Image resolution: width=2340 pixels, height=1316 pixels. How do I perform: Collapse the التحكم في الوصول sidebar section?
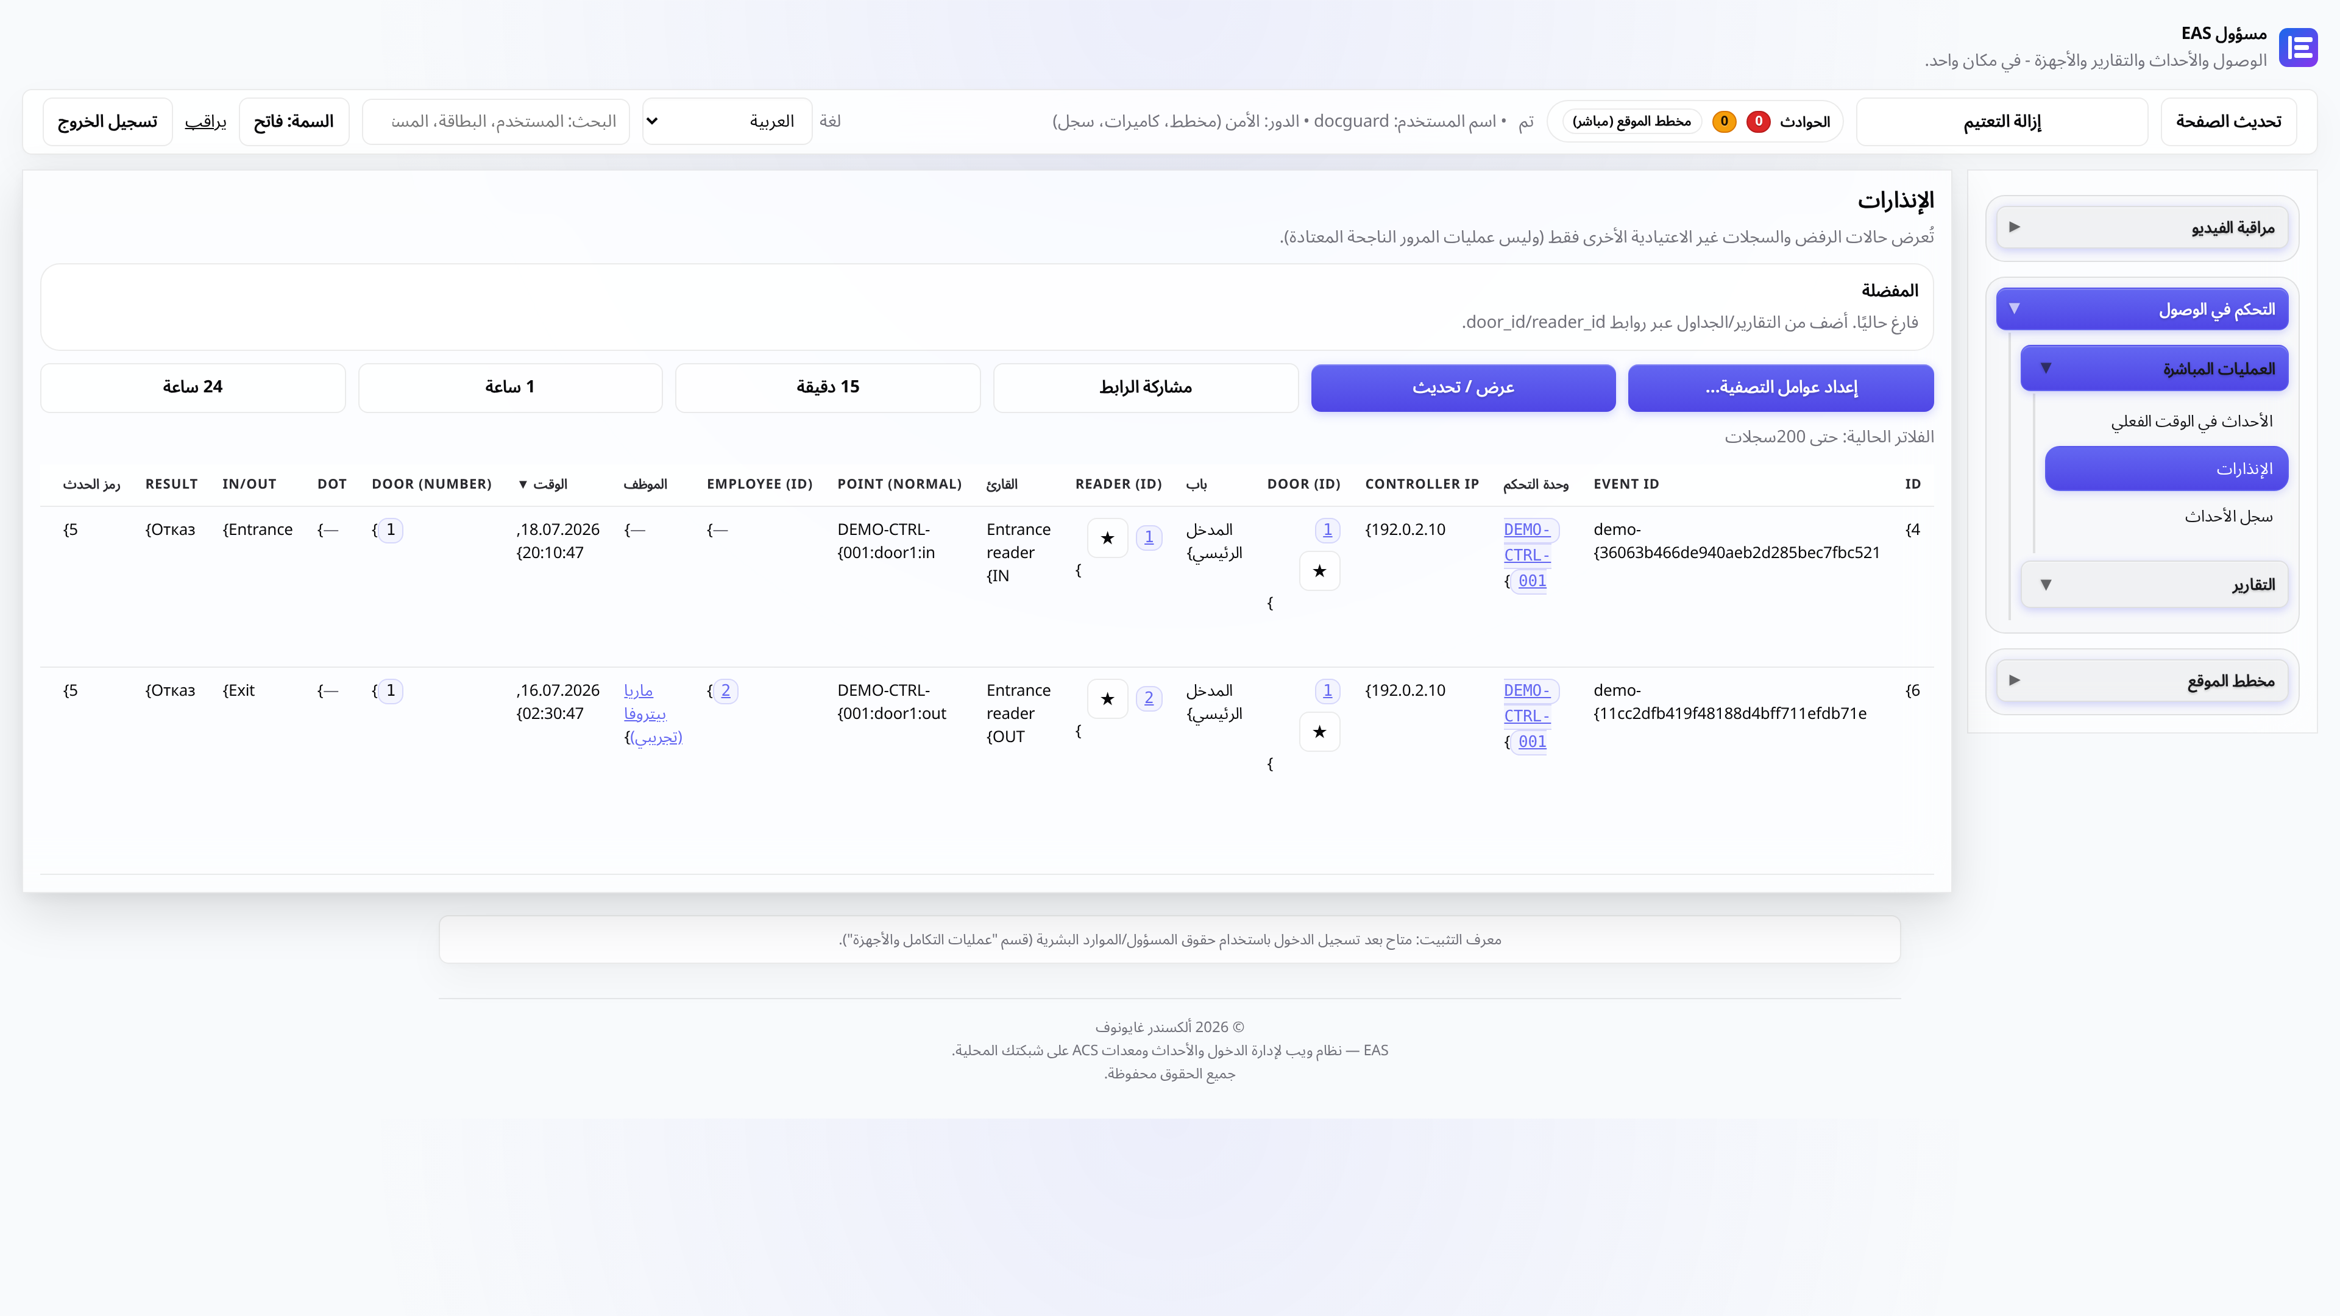click(x=2142, y=309)
